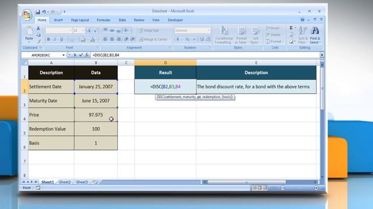Switch to the Page Layout tab
Viewport: 373px width, 209px height.
click(80, 20)
